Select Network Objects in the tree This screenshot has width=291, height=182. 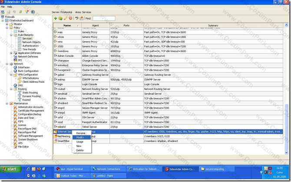pos(31,42)
